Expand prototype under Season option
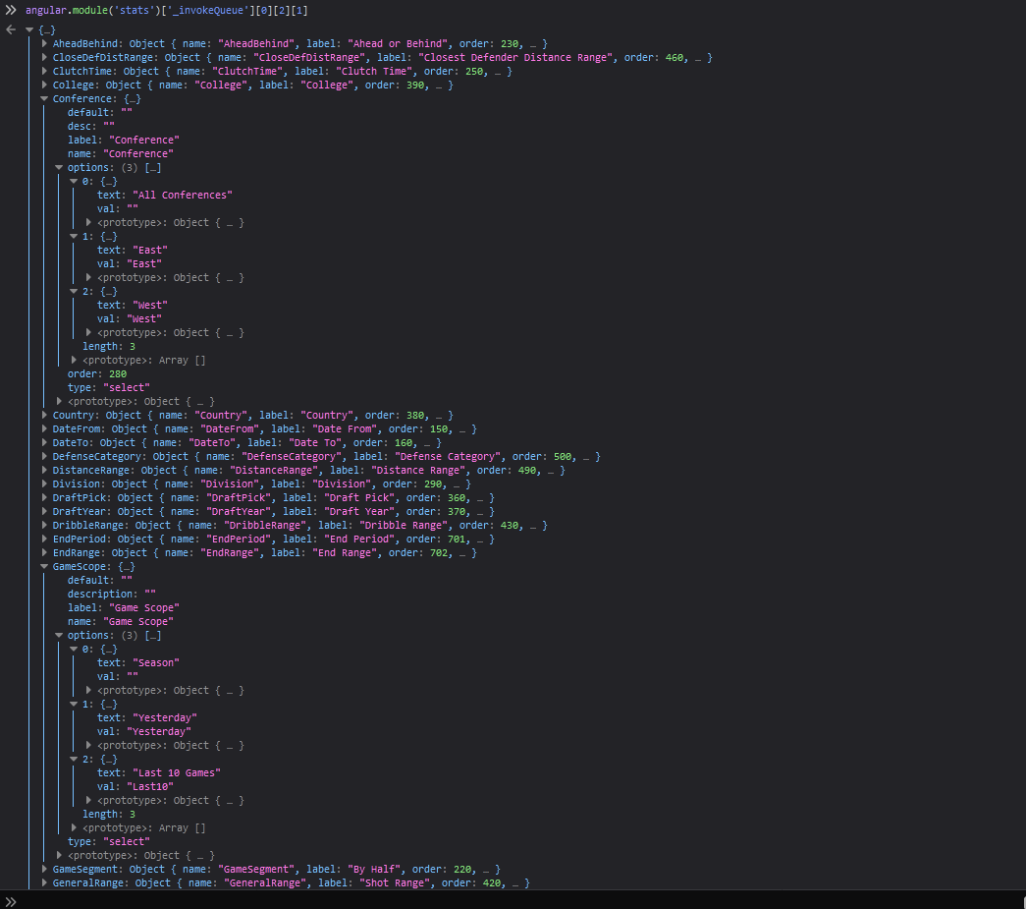Image resolution: width=1026 pixels, height=909 pixels. click(89, 690)
